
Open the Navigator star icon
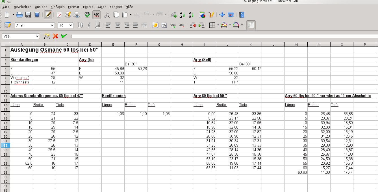(222, 15)
